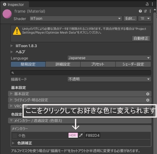Open the shader properties list dropdown
The image size is (157, 154).
tap(145, 18)
